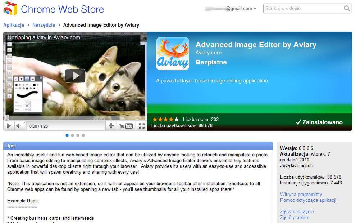Click 'Instalacje (tygodniowo): 7 443' text

click(311, 183)
